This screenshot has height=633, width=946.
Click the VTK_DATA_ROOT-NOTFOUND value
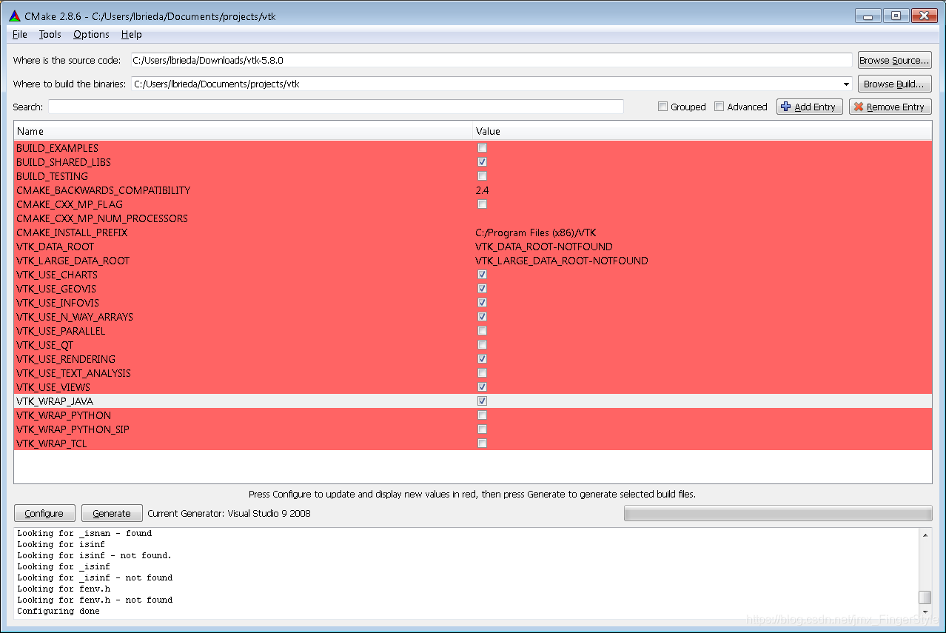coord(544,247)
